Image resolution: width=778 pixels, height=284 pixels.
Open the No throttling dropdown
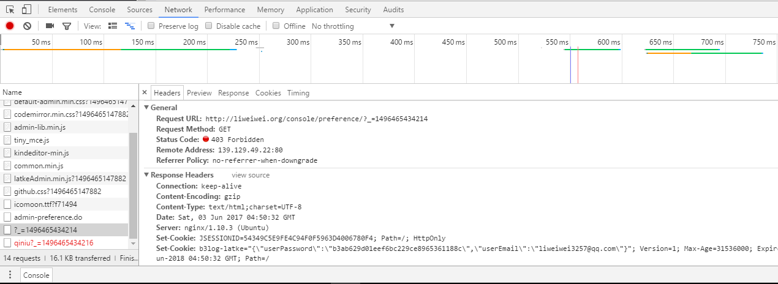(x=353, y=26)
